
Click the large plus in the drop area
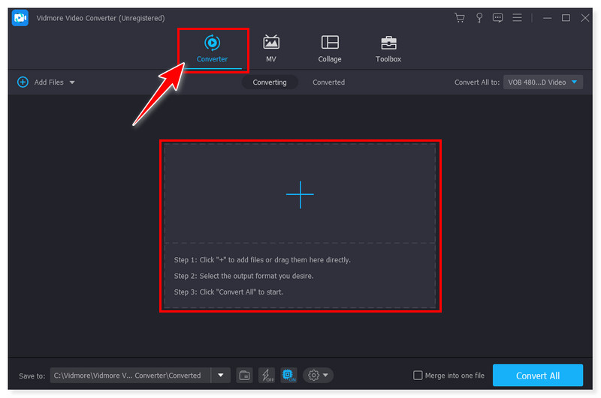tap(300, 194)
